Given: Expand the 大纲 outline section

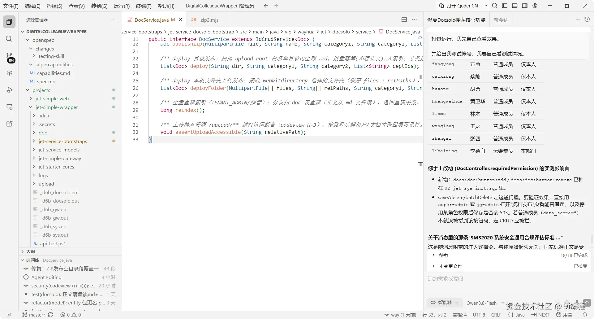Looking at the screenshot, I should coord(30,251).
